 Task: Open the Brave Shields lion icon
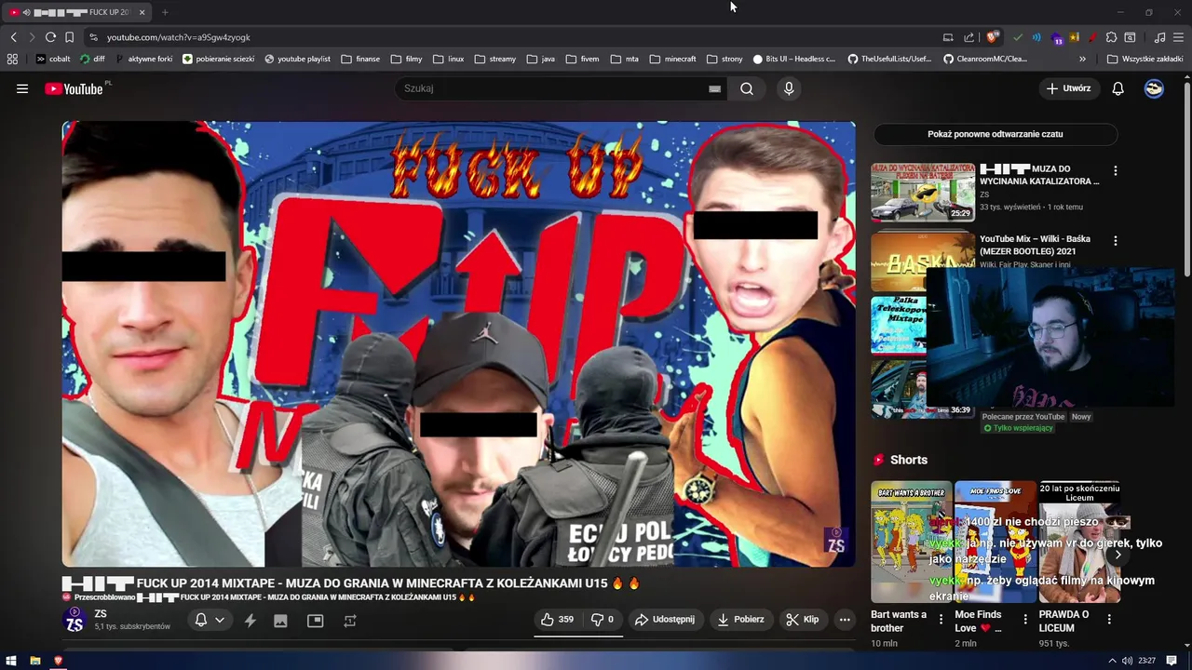point(993,37)
